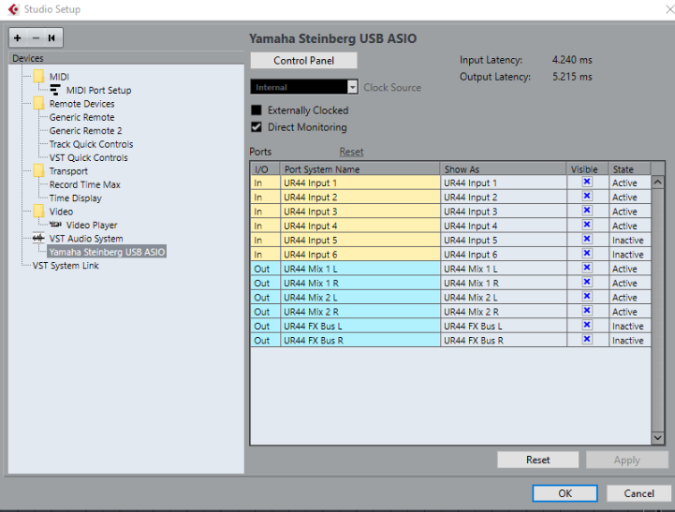Select MIDI Port Setup in the tree
Image resolution: width=675 pixels, height=512 pixels.
98,91
